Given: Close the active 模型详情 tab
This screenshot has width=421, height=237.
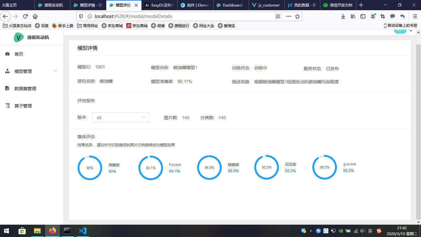Looking at the screenshot, I should pos(136,5).
